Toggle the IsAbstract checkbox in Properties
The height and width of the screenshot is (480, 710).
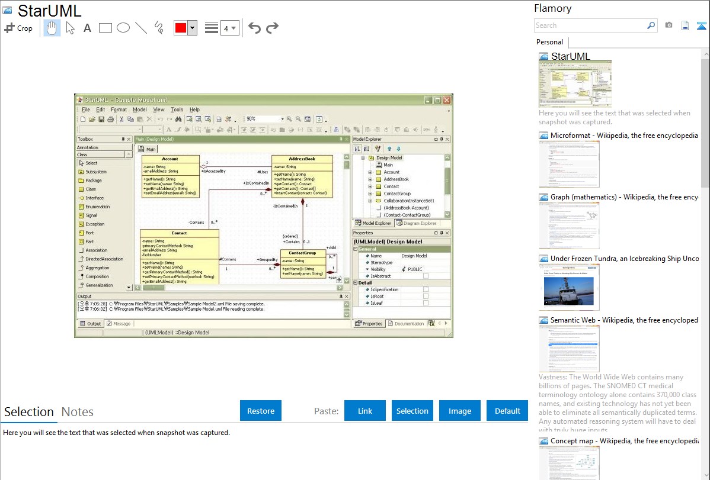click(426, 276)
